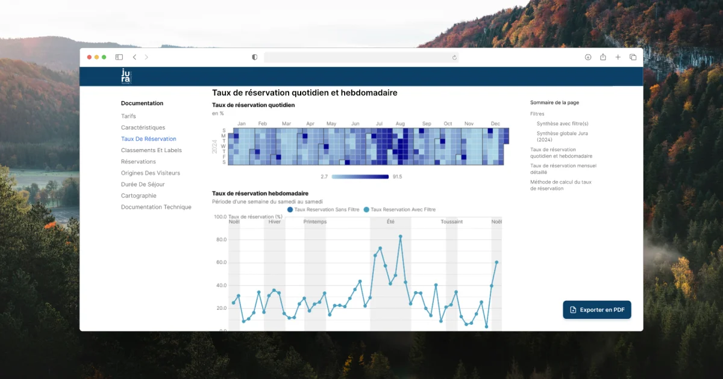Open the Safari downloads icon

point(588,57)
